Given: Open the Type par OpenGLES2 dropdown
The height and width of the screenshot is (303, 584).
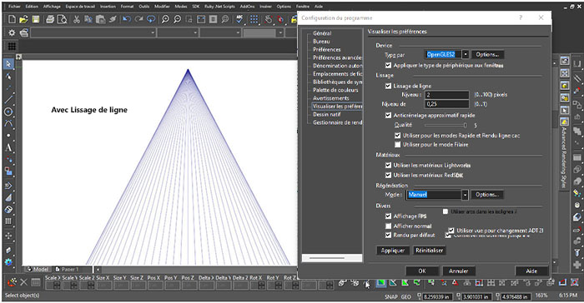Looking at the screenshot, I should click(466, 55).
